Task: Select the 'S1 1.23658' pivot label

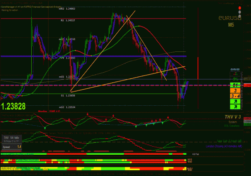Action: [x=68, y=96]
